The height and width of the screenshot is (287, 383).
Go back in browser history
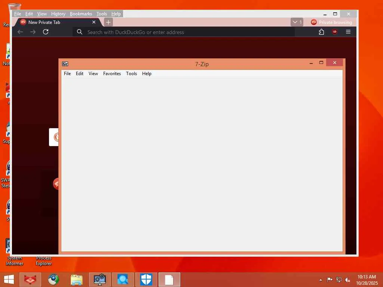(x=20, y=32)
